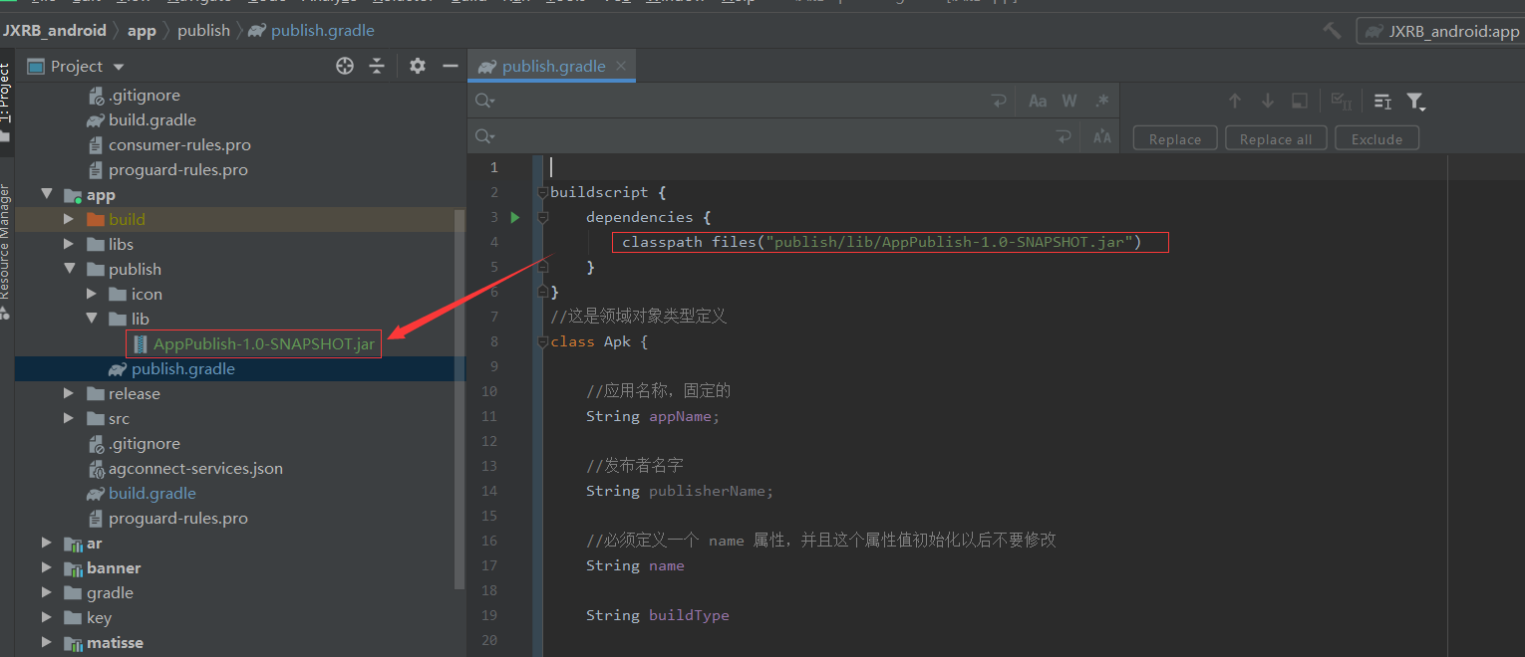Screen dimensions: 1525x657
Task: Expand the banner module
Action: click(46, 567)
